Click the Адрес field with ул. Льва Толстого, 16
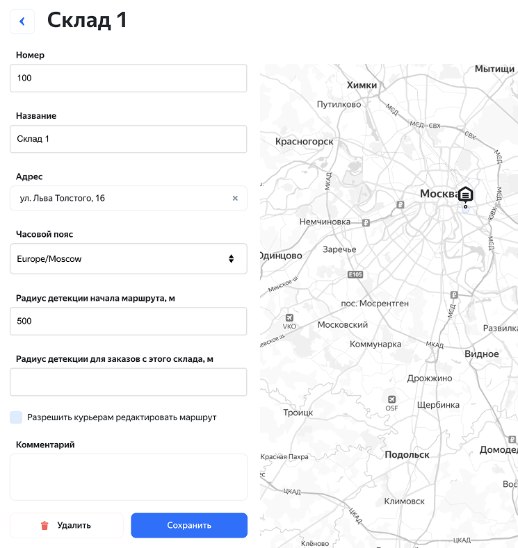Image resolution: width=518 pixels, height=548 pixels. (x=122, y=199)
